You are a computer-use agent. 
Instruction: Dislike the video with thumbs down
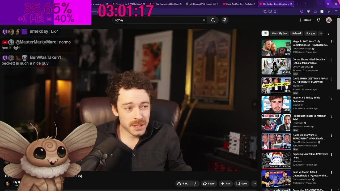(x=195, y=184)
